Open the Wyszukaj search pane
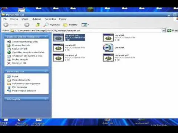This screenshot has height=133, width=178. point(52,25)
